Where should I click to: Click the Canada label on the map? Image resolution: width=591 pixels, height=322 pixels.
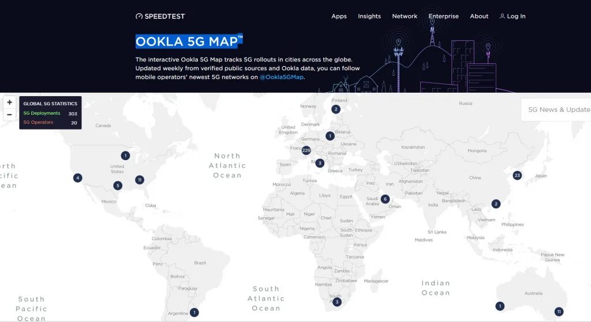click(103, 126)
